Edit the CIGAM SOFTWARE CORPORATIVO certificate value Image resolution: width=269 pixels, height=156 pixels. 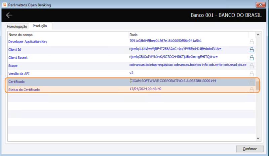173,81
